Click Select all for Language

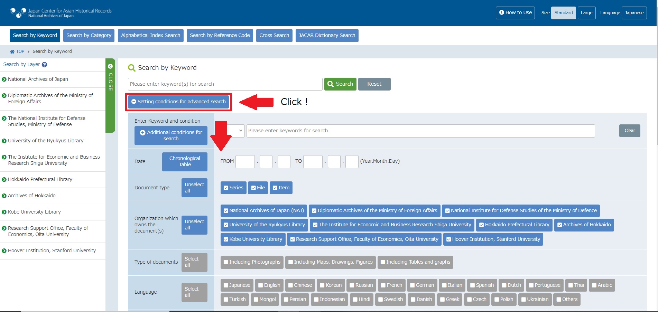coord(194,292)
